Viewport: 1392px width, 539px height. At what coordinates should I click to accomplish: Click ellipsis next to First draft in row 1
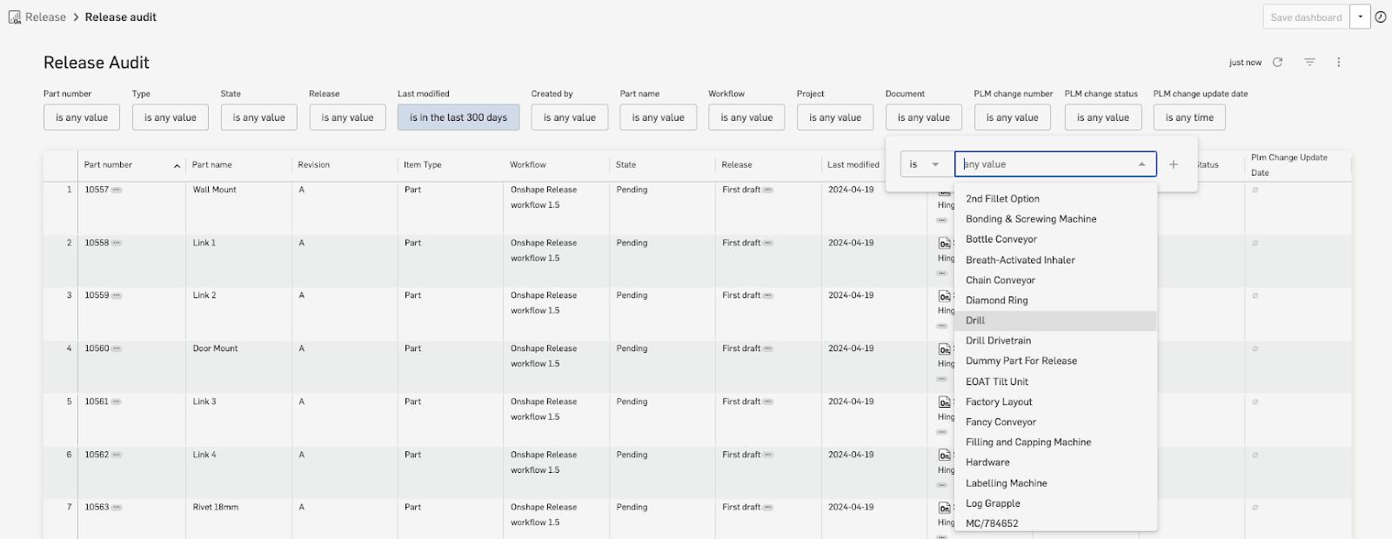pyautogui.click(x=768, y=190)
